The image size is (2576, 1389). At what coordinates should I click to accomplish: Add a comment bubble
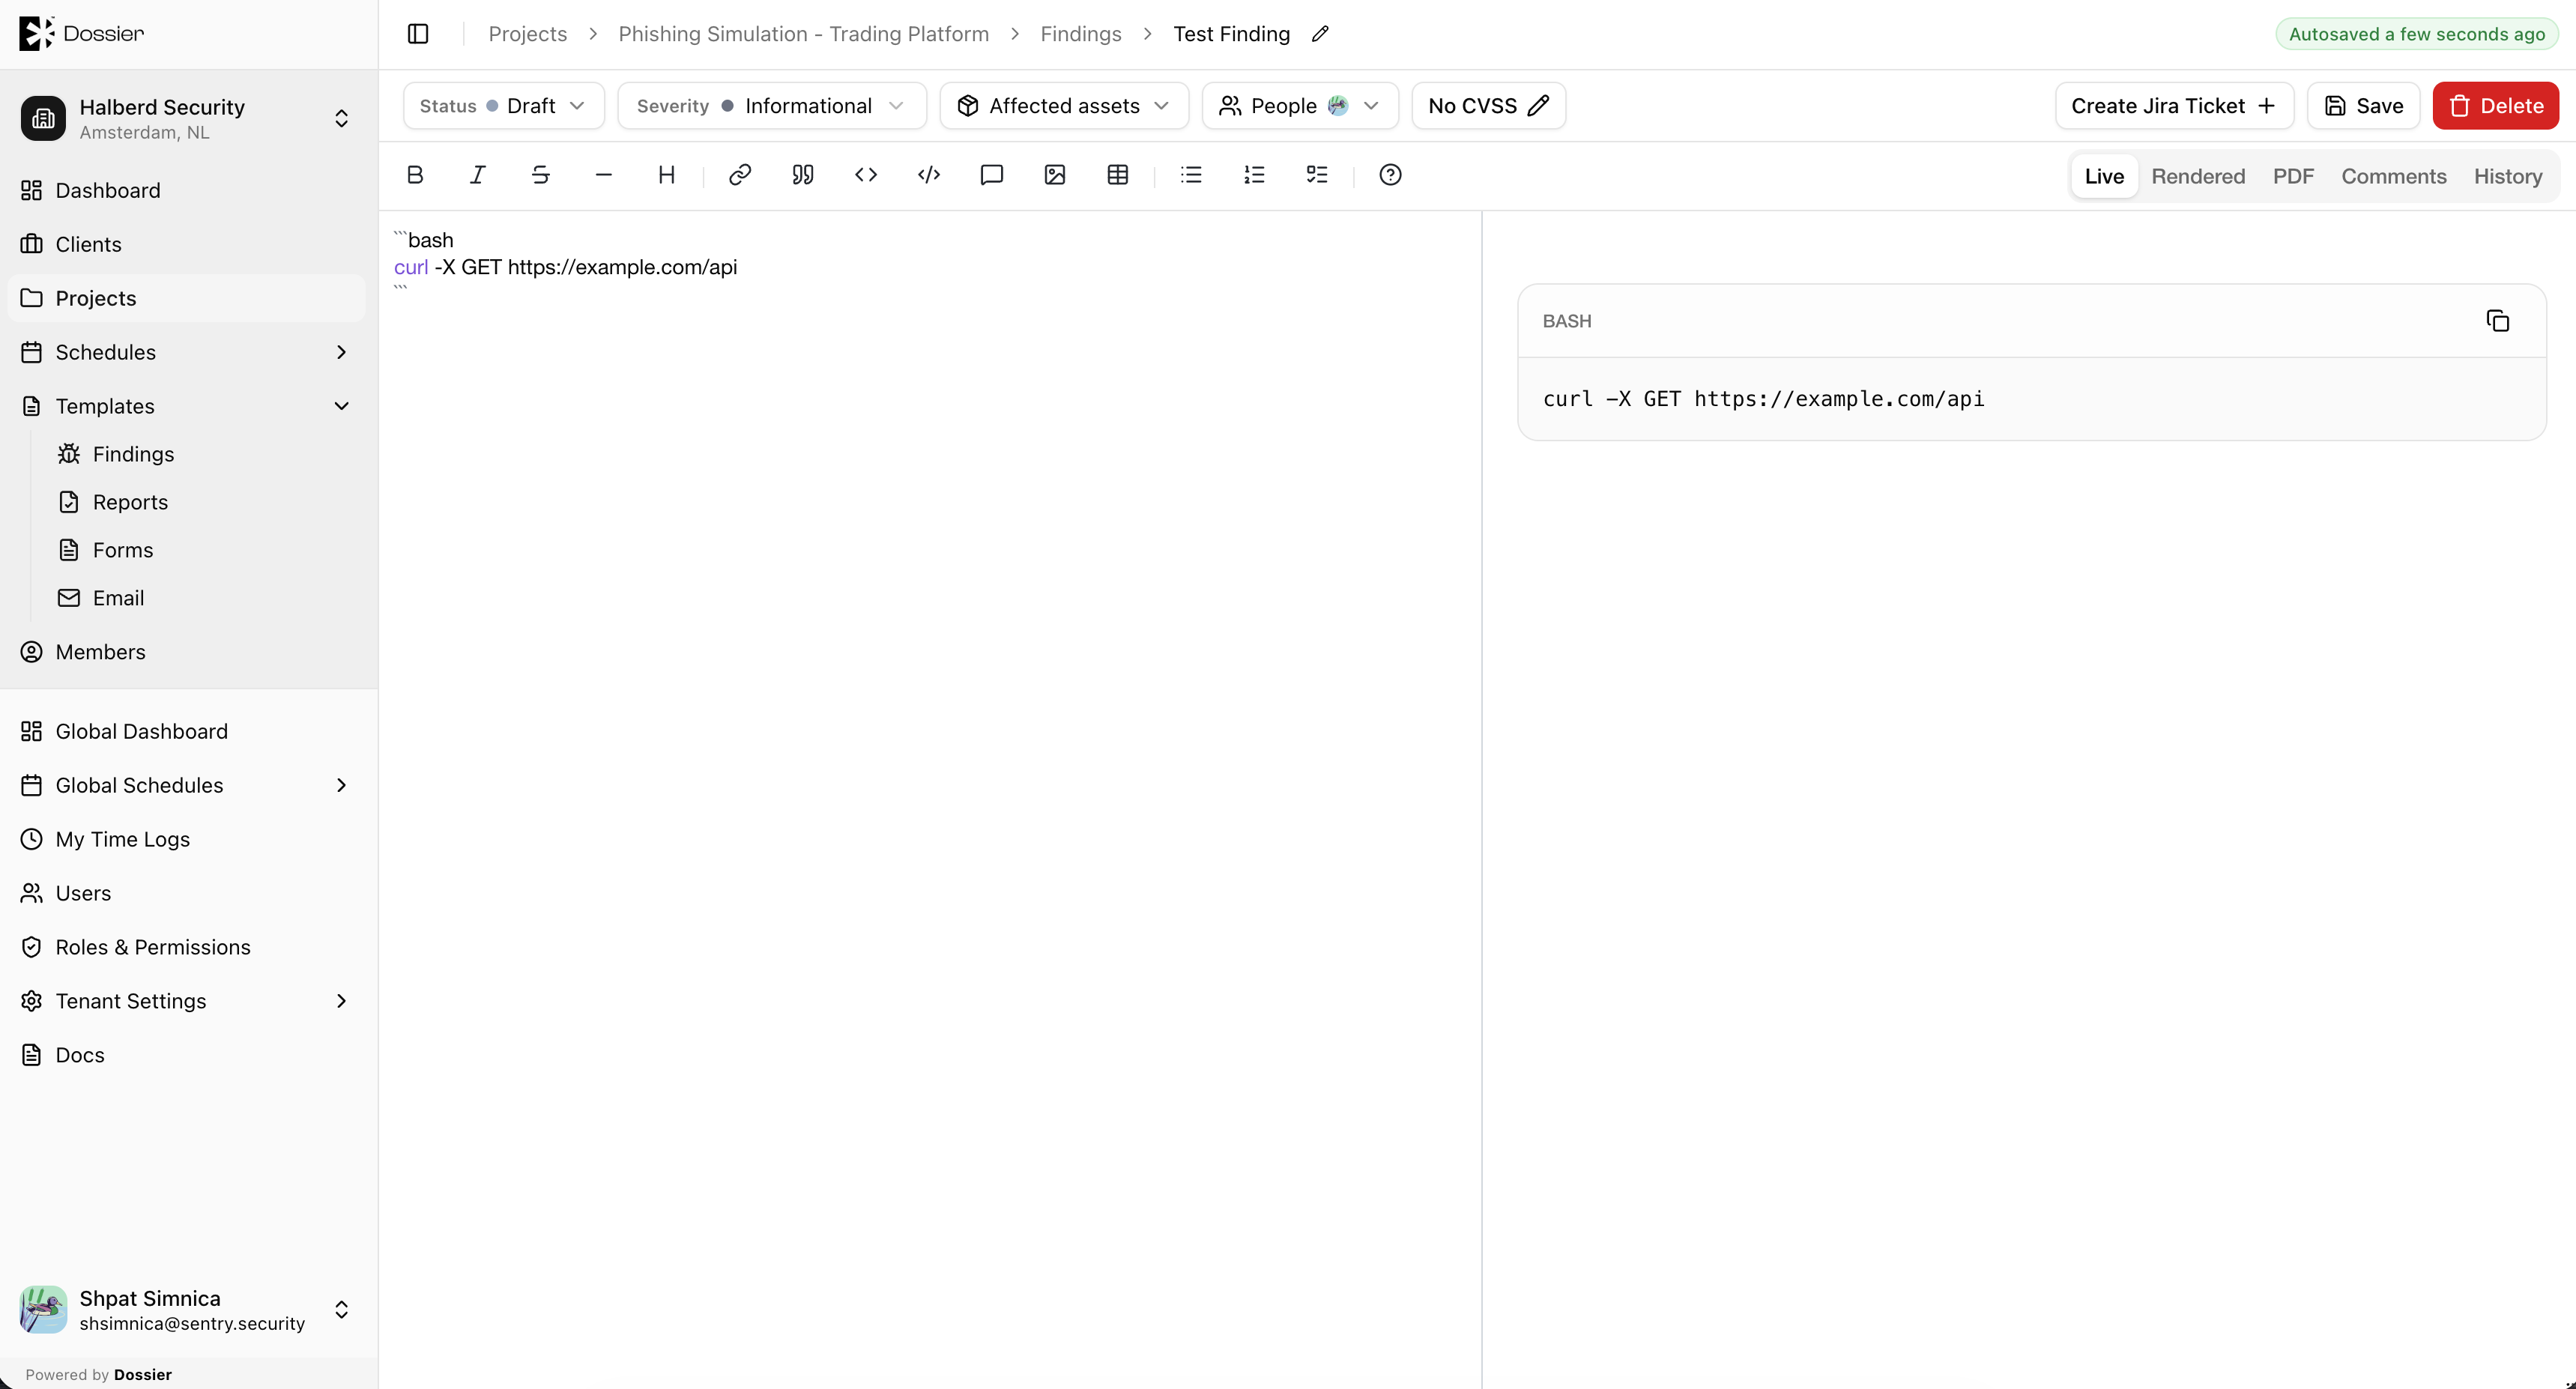992,175
